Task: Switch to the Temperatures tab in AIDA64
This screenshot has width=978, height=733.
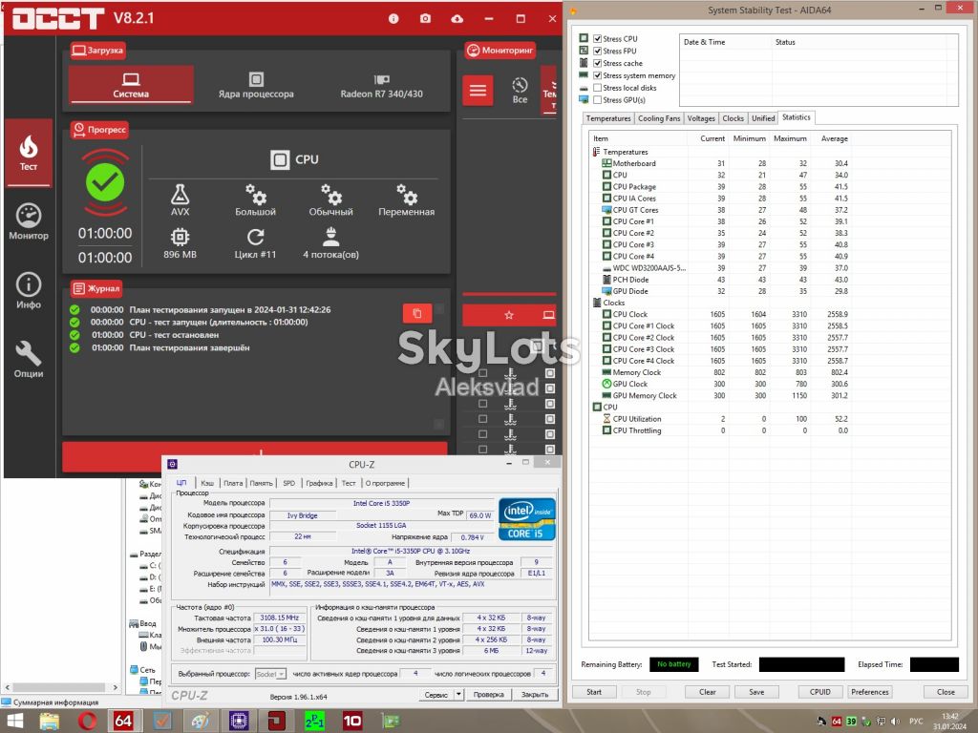Action: tap(608, 118)
